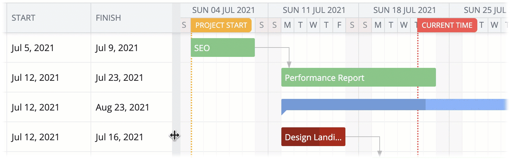510x159 pixels.
Task: Select the SUN 18 JUL 2021 week header
Action: [x=405, y=10]
